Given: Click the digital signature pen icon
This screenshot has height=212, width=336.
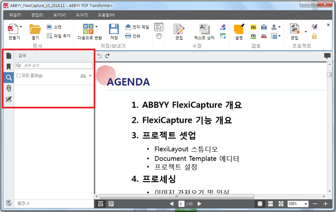Looking at the screenshot, I should pos(314,27).
